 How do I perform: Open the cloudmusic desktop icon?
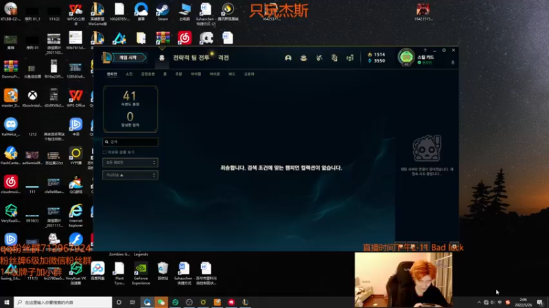[11, 184]
